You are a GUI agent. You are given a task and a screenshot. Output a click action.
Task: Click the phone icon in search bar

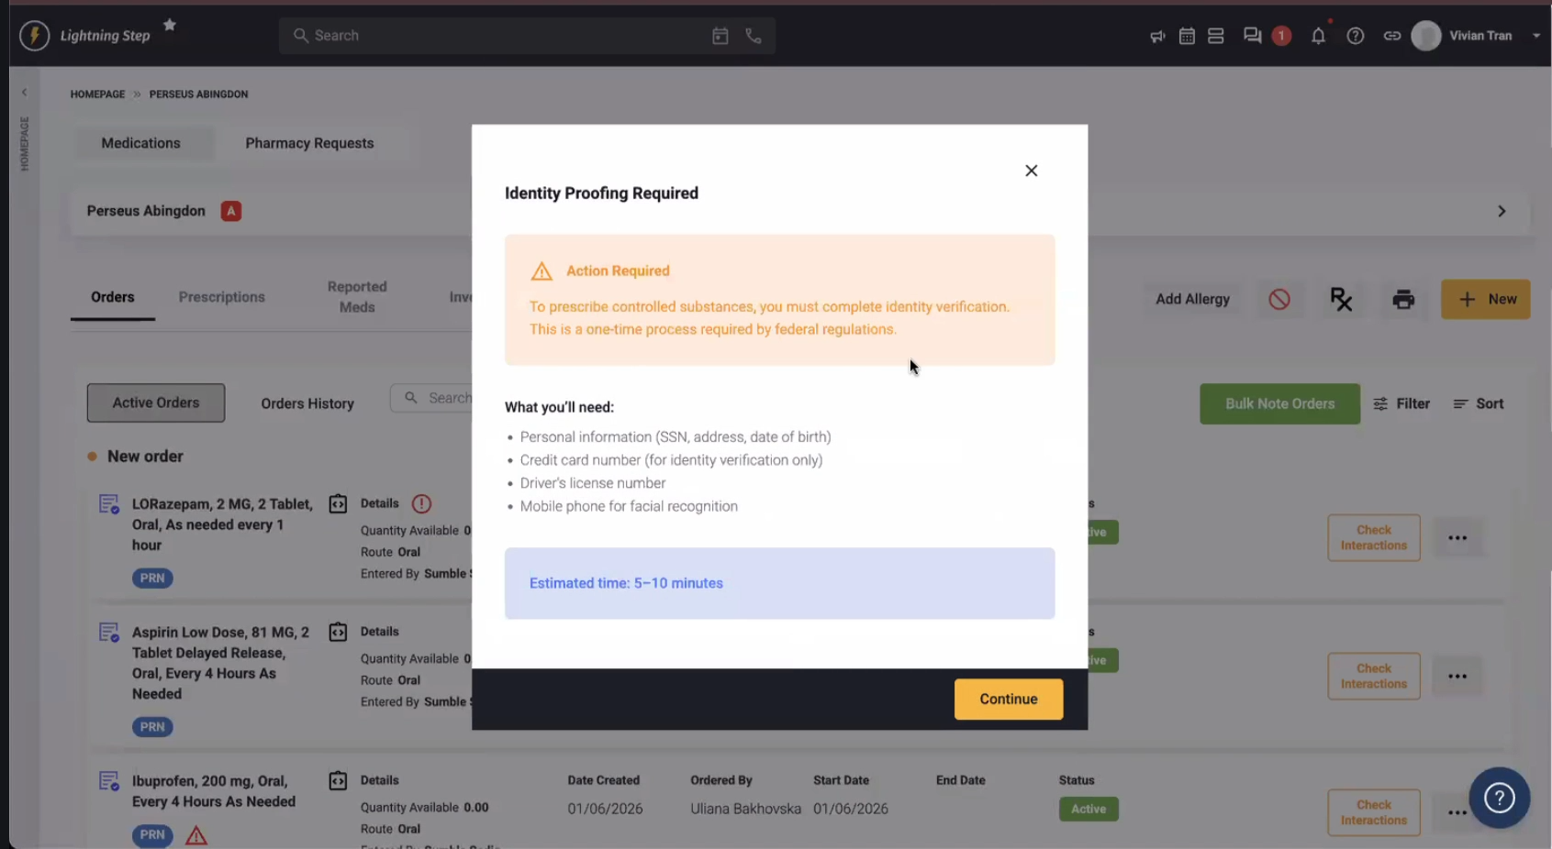pyautogui.click(x=754, y=36)
